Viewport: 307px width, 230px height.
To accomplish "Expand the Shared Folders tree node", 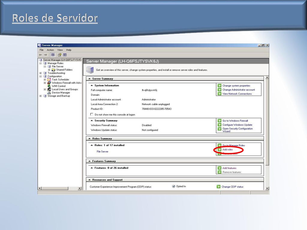I will [49, 70].
